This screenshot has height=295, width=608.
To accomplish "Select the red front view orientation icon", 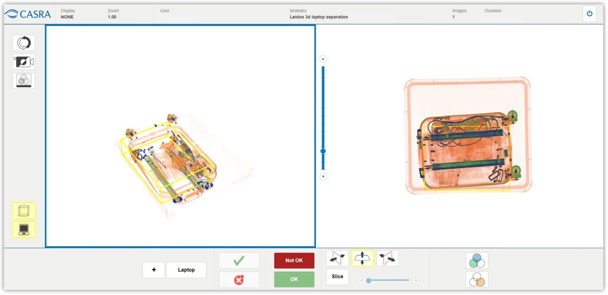I will click(x=387, y=258).
